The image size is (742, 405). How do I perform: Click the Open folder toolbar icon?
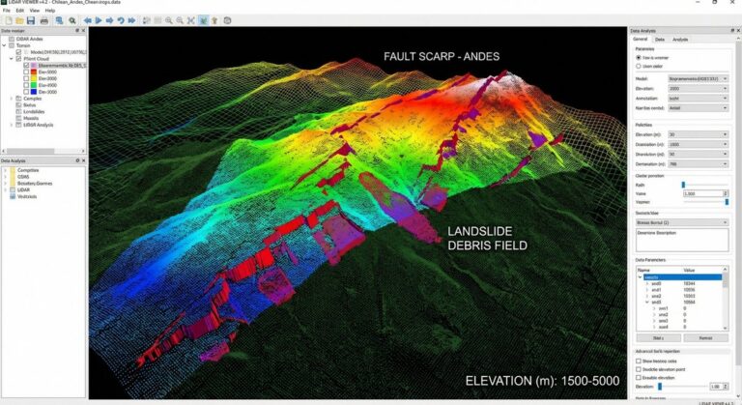19,21
